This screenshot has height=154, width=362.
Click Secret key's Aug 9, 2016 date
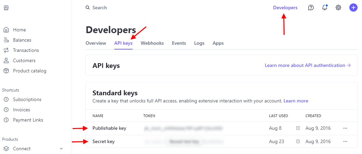[318, 141]
